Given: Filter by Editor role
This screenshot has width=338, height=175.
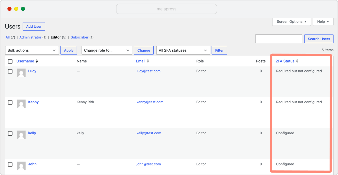Looking at the screenshot, I should (x=56, y=37).
